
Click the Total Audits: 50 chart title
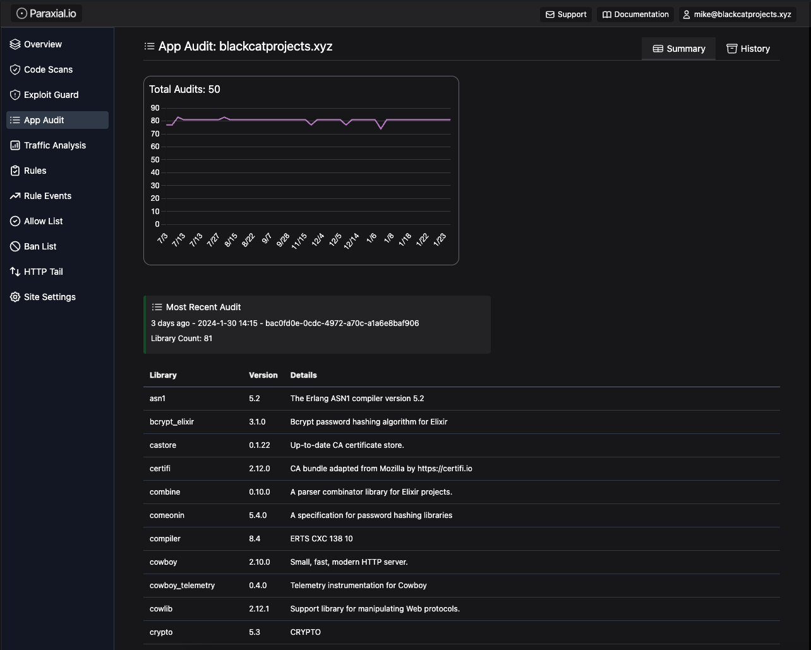(x=184, y=89)
